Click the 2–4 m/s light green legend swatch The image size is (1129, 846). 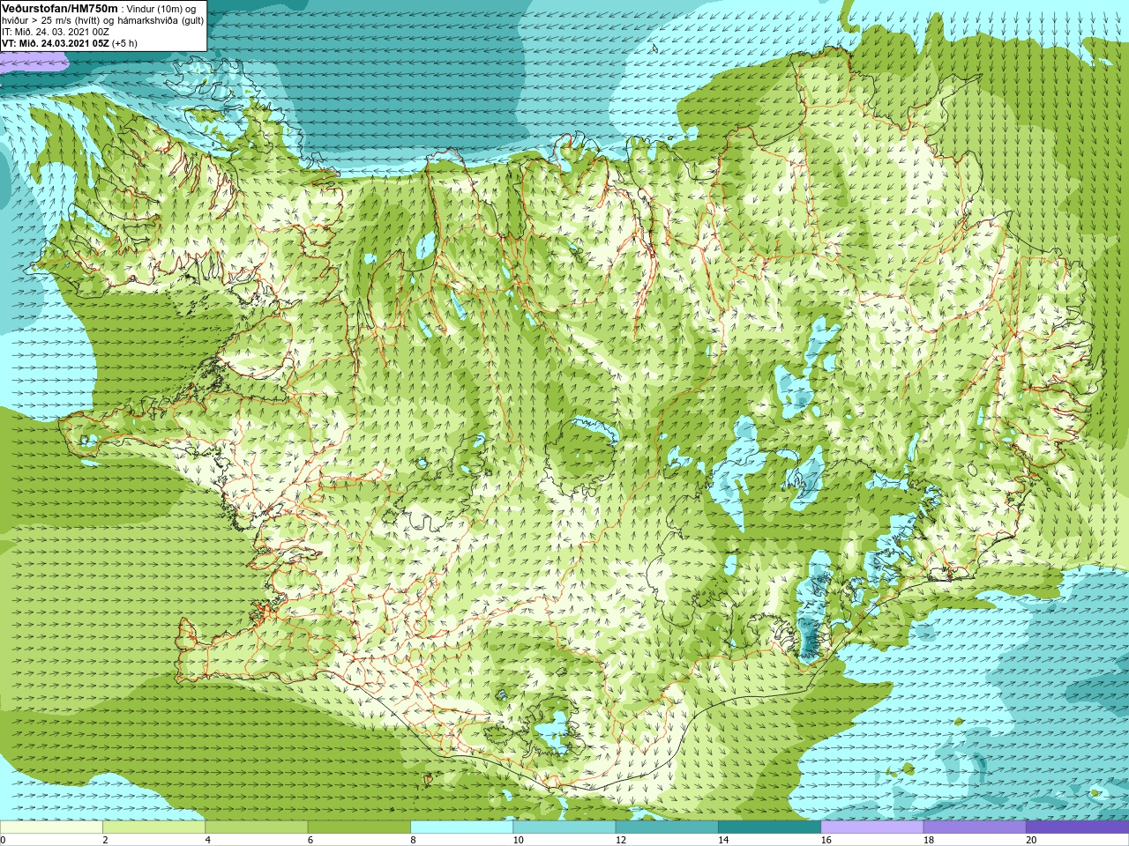[x=153, y=827]
